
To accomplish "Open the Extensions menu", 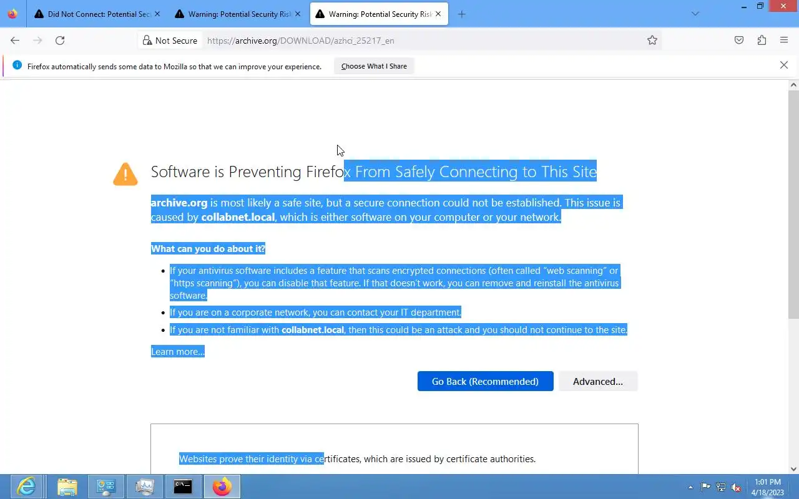I will tap(762, 41).
